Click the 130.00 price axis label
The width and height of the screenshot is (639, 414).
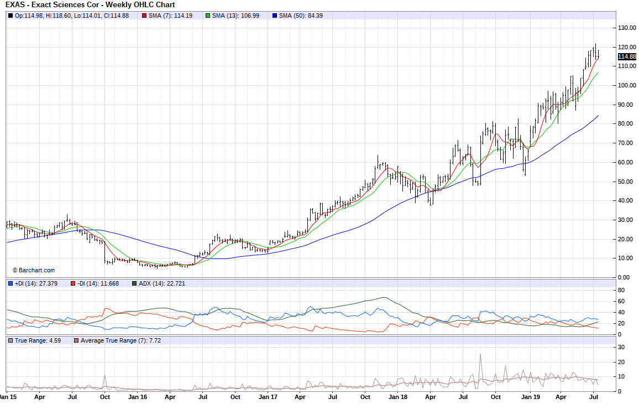click(x=627, y=28)
